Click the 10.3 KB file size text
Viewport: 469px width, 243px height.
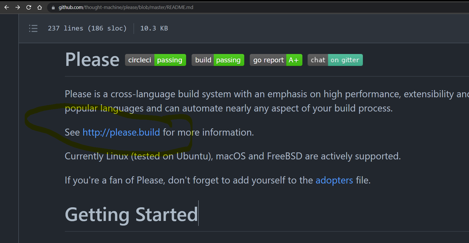(154, 28)
